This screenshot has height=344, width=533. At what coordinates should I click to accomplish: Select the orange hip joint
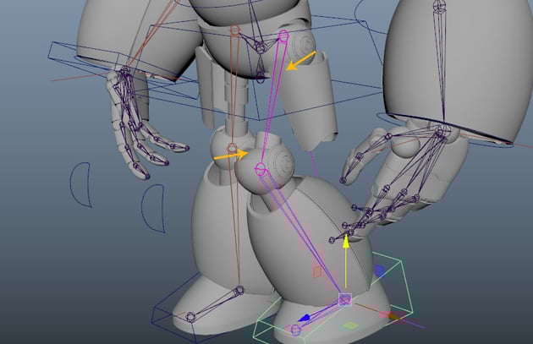pos(234,30)
